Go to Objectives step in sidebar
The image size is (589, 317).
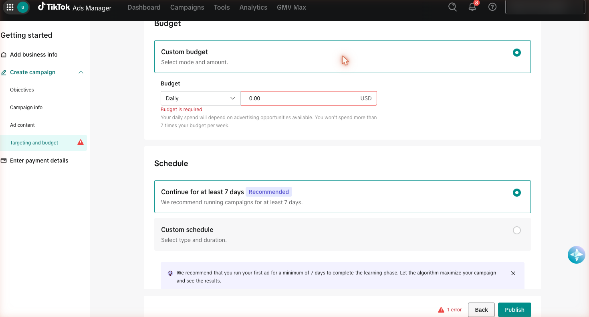coord(22,90)
